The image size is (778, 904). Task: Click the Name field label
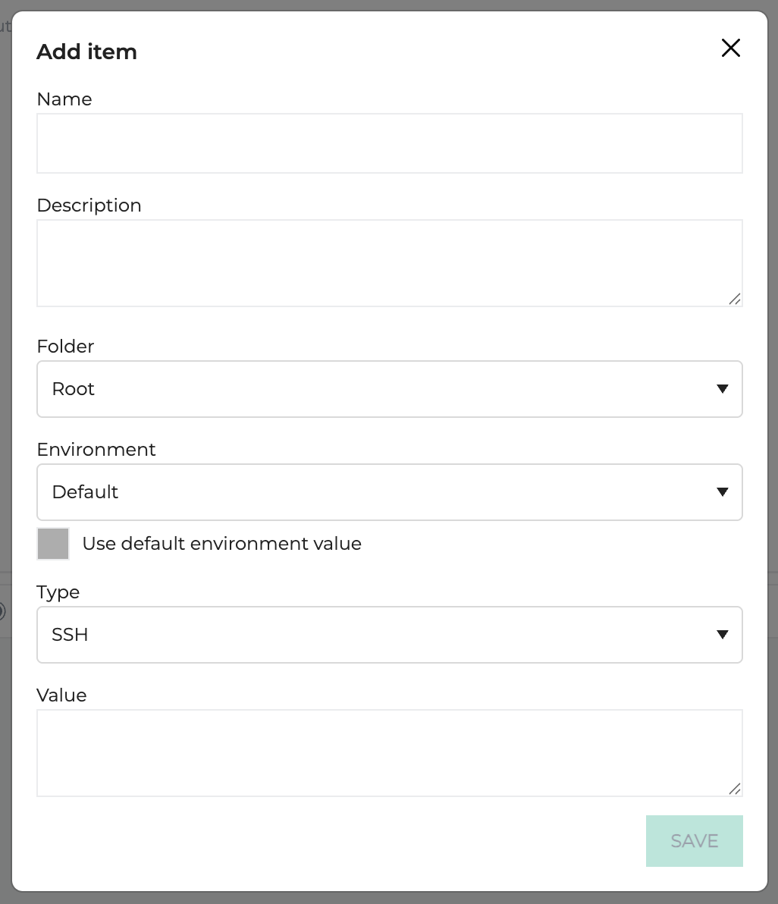point(64,99)
